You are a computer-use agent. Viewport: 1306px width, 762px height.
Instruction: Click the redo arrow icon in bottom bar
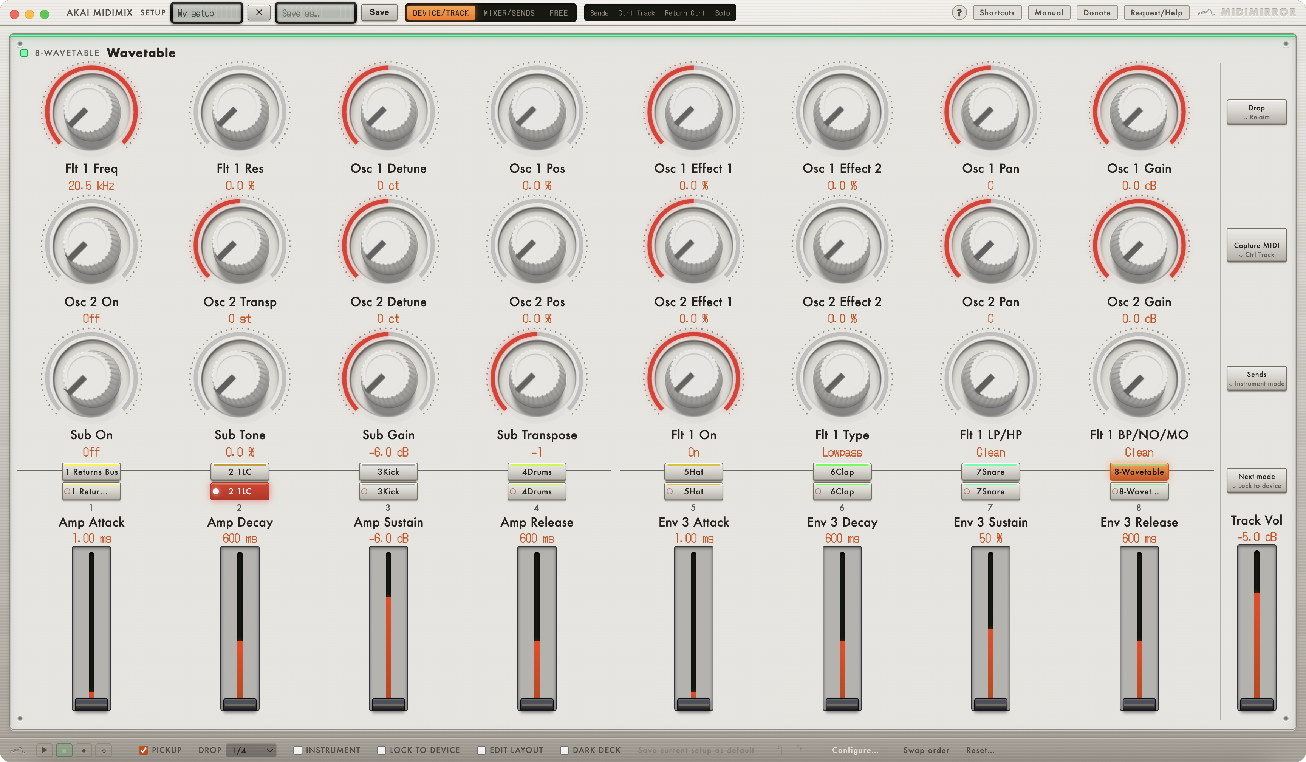(799, 750)
